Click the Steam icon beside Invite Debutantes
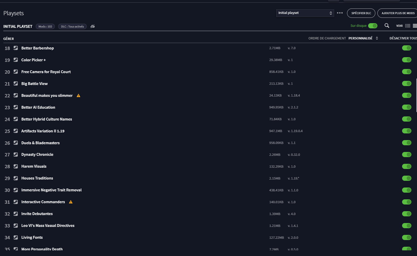The image size is (417, 256). click(x=16, y=214)
